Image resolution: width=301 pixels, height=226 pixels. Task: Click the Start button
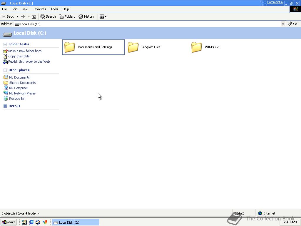(x=9, y=222)
